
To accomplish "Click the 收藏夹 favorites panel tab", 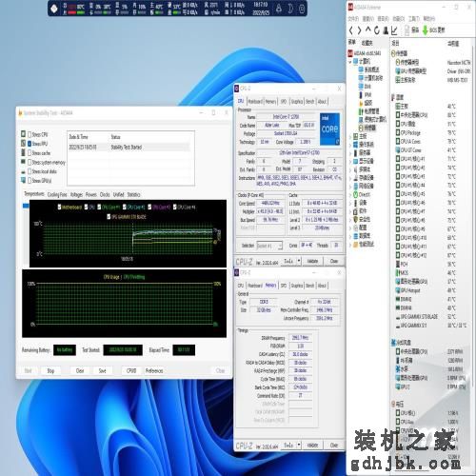I will (x=367, y=43).
